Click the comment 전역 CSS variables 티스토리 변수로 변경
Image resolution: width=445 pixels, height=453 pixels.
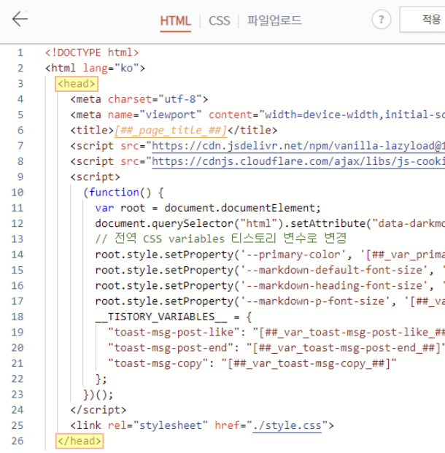tap(221, 239)
